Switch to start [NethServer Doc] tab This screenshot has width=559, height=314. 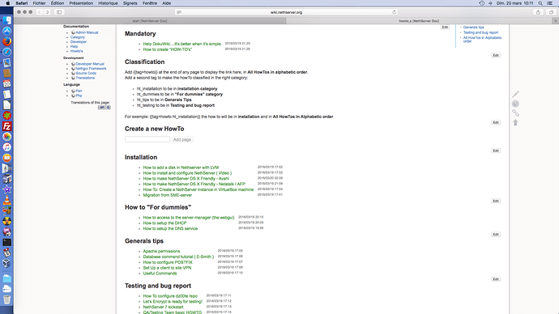(x=150, y=21)
